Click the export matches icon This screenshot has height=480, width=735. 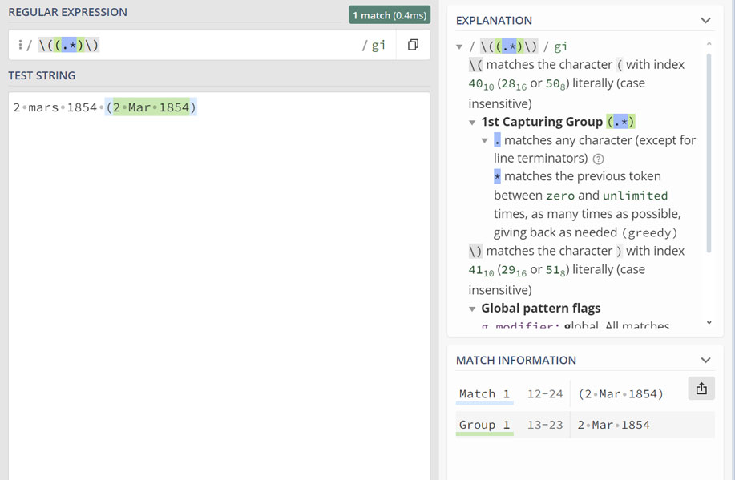pyautogui.click(x=701, y=389)
